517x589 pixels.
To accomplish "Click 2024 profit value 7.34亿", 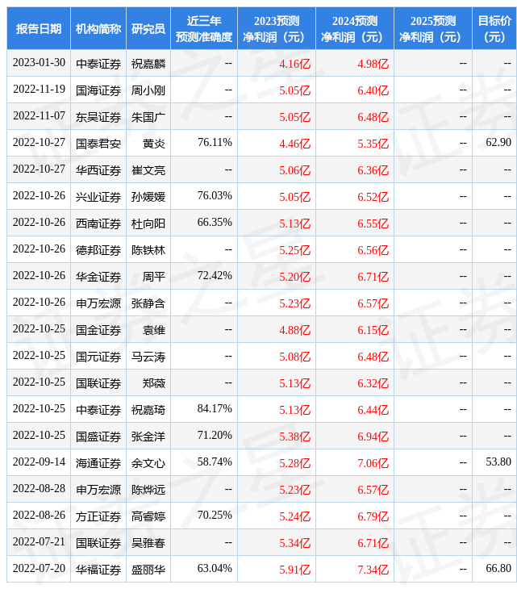I will (x=373, y=570).
